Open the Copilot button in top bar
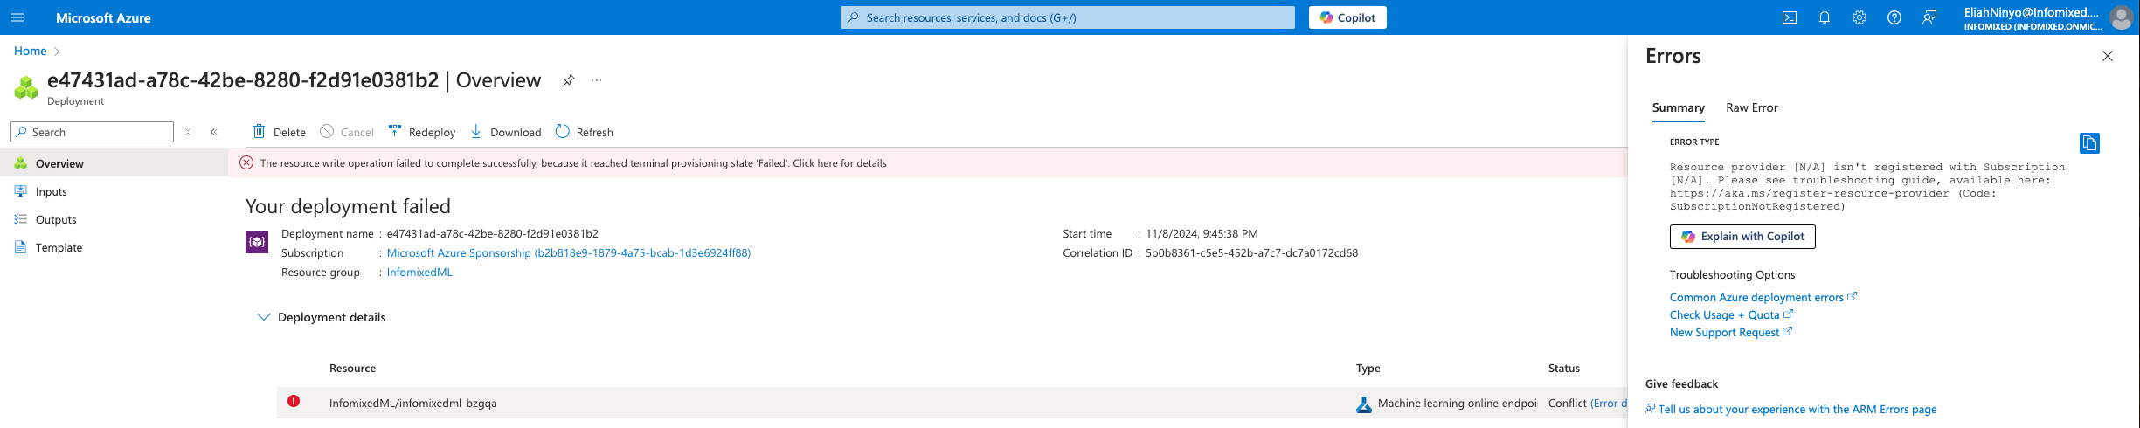 click(1347, 17)
